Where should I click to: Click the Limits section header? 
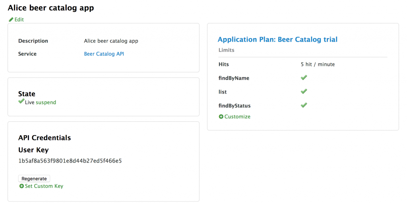(x=227, y=50)
